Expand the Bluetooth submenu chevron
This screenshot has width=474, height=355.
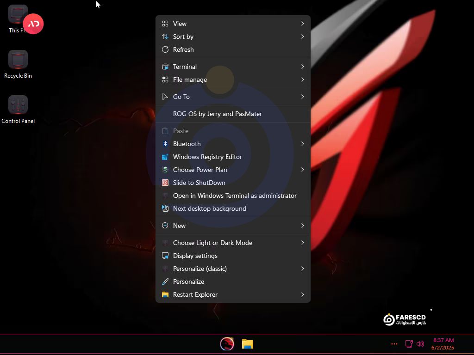tap(303, 144)
